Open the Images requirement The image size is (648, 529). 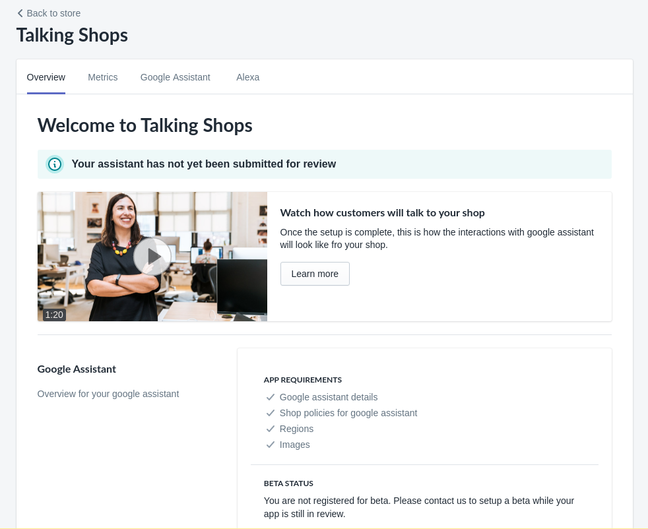[294, 445]
